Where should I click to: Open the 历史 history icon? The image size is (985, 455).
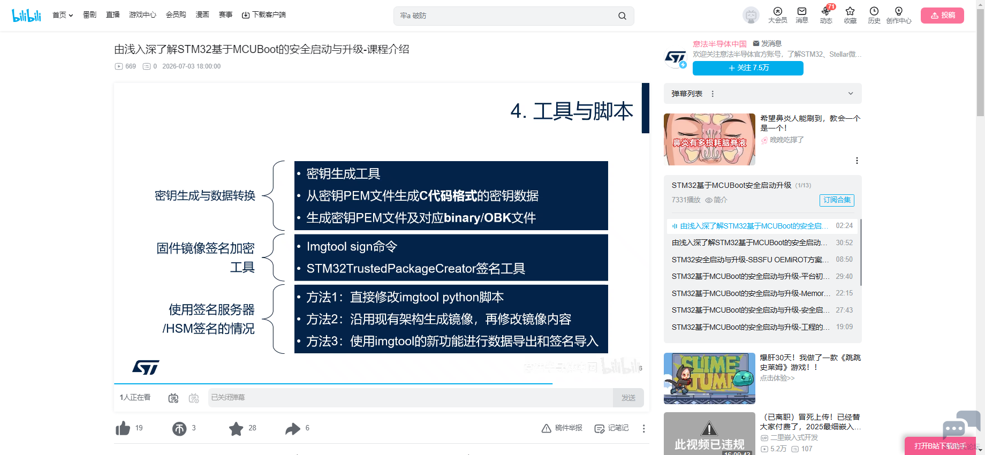(874, 15)
